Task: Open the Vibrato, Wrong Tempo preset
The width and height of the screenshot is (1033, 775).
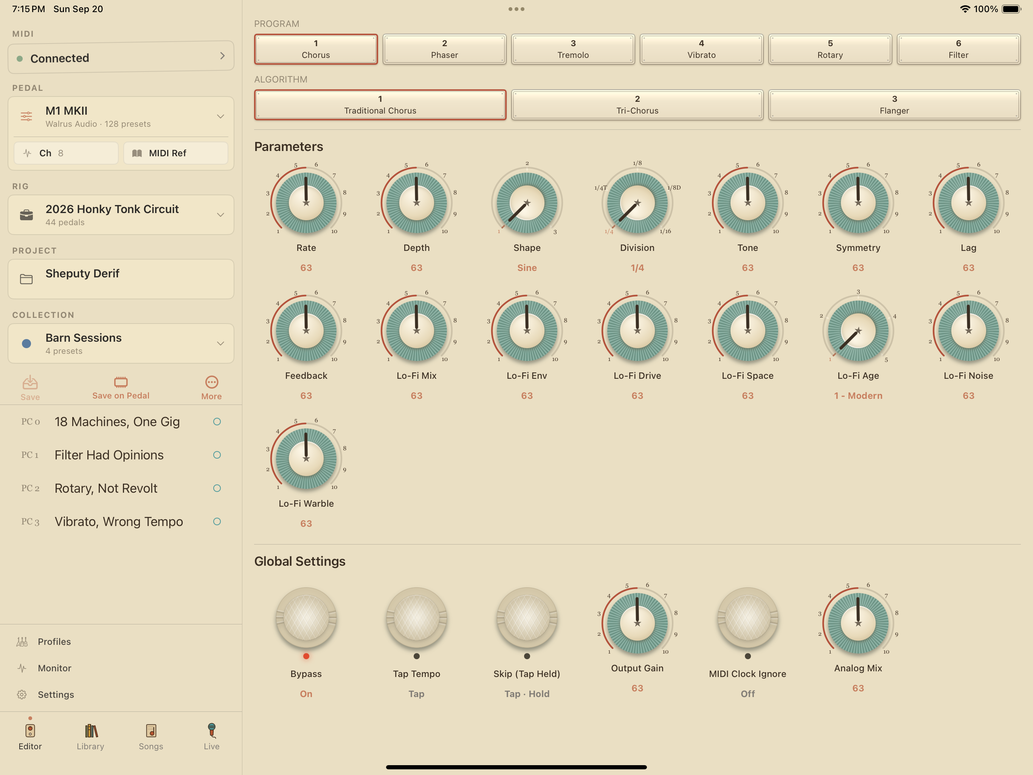Action: point(121,521)
